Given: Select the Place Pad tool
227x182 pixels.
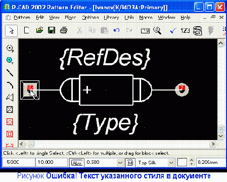Looking at the screenshot, I should 10,49.
